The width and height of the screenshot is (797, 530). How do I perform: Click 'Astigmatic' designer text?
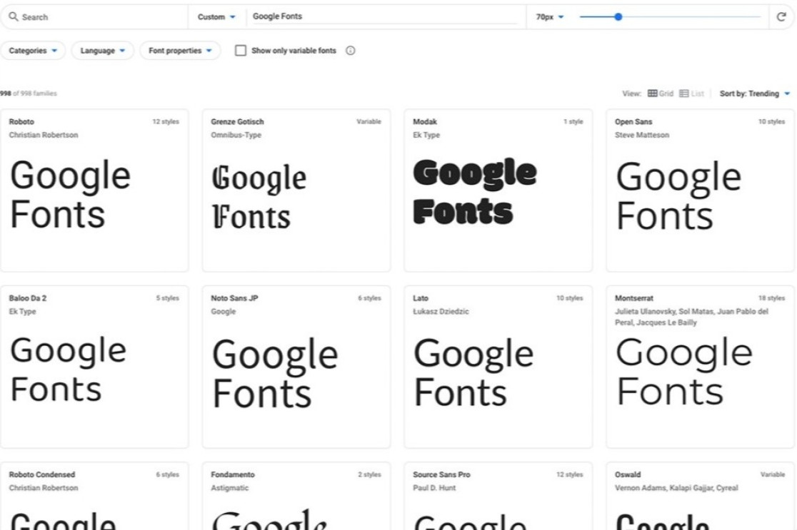point(230,488)
